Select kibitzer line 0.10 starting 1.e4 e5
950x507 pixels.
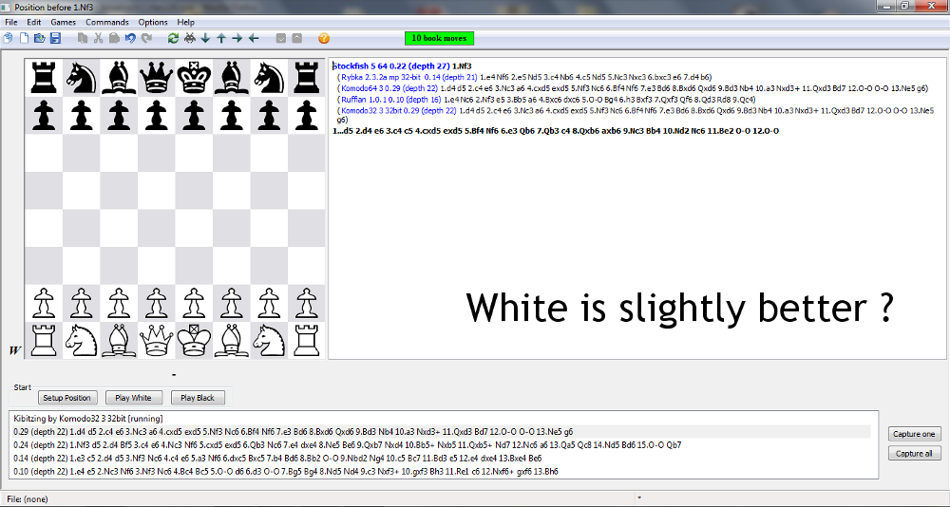click(285, 472)
